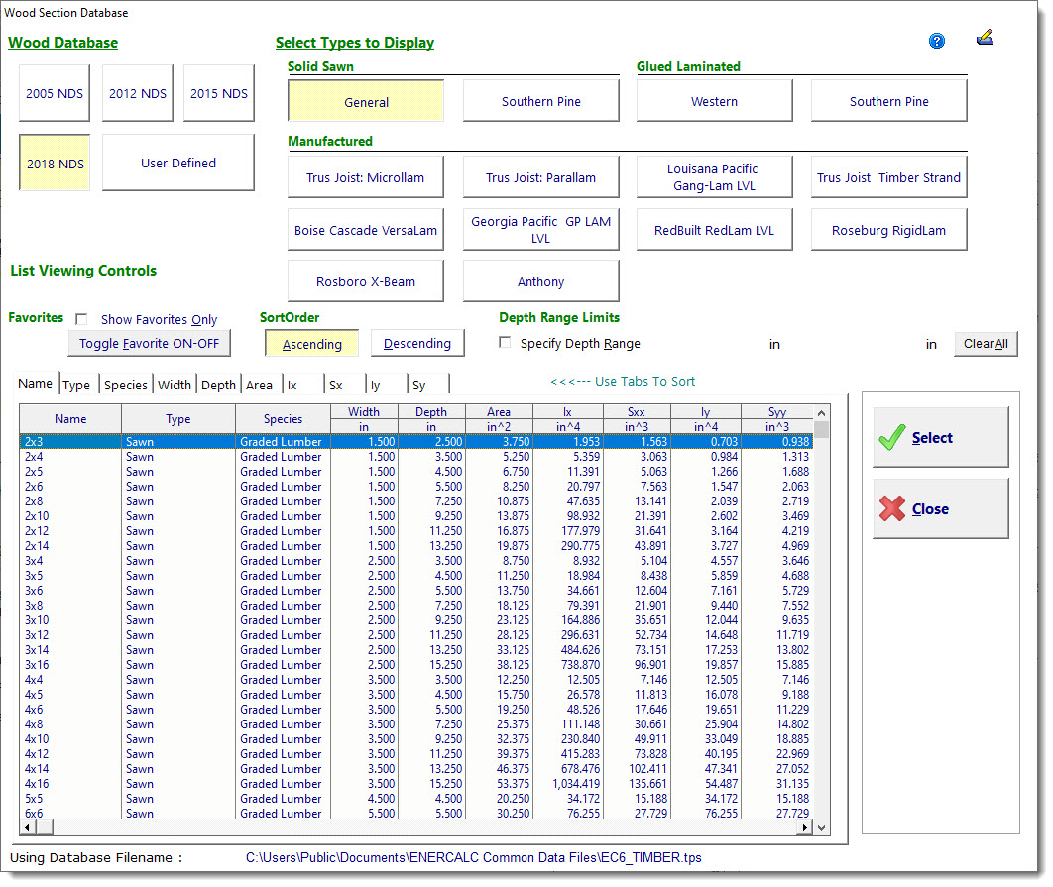Toggle the 2015 NDS database button
1053x887 pixels.
[219, 94]
